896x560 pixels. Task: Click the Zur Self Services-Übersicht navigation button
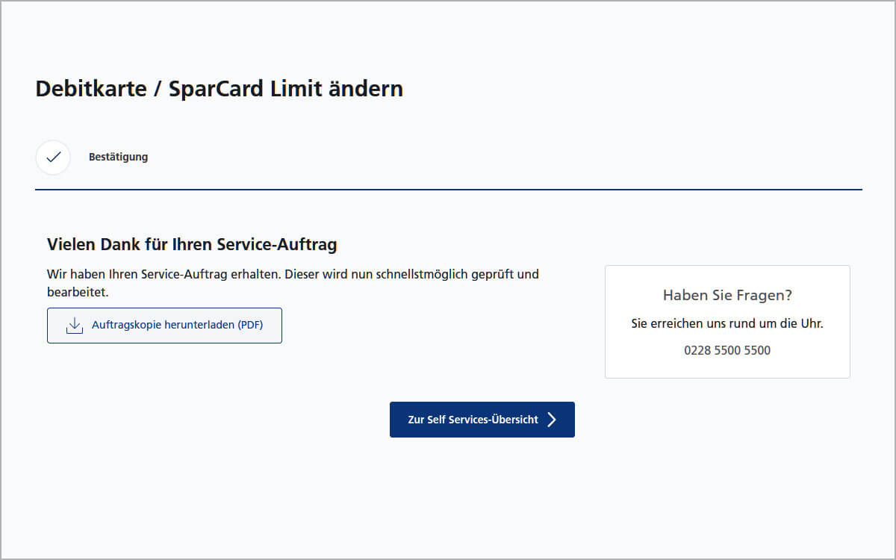482,420
